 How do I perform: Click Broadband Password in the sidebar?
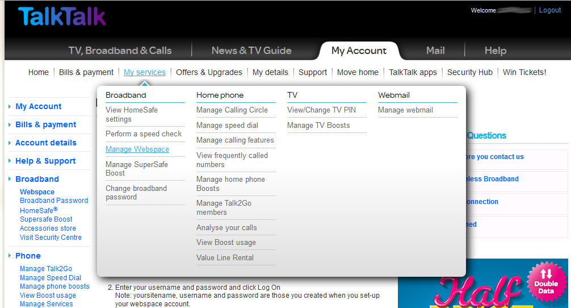(x=54, y=201)
